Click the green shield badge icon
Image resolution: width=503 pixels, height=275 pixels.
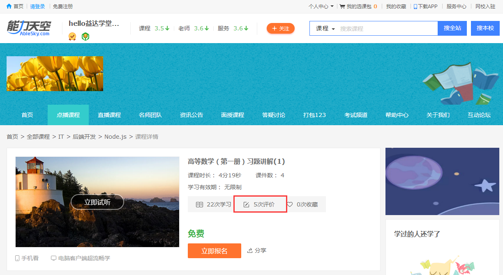pyautogui.click(x=85, y=37)
